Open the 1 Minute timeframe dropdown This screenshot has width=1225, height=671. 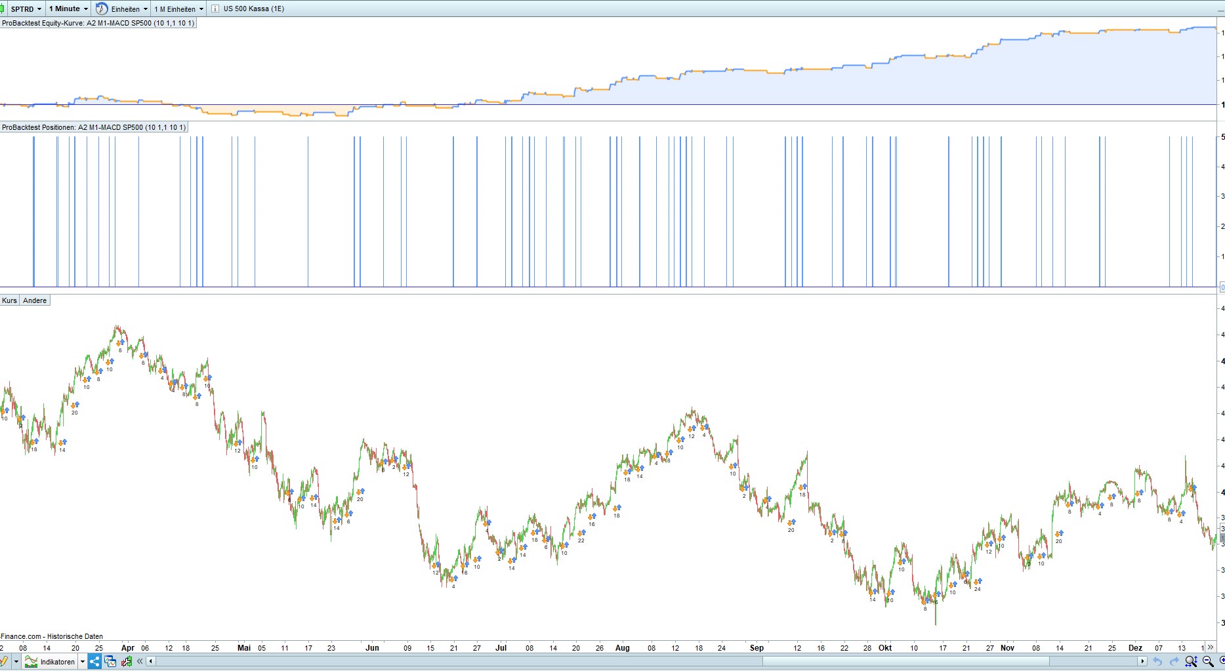[x=68, y=9]
